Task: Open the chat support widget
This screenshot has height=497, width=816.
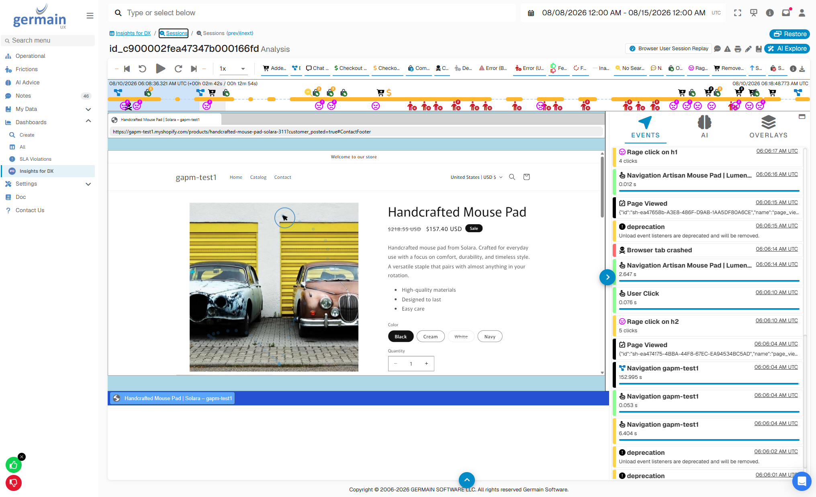Action: click(x=802, y=481)
